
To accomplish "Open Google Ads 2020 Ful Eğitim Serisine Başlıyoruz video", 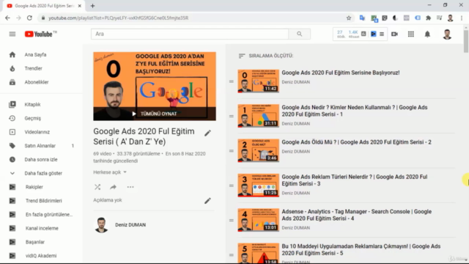I will click(340, 73).
